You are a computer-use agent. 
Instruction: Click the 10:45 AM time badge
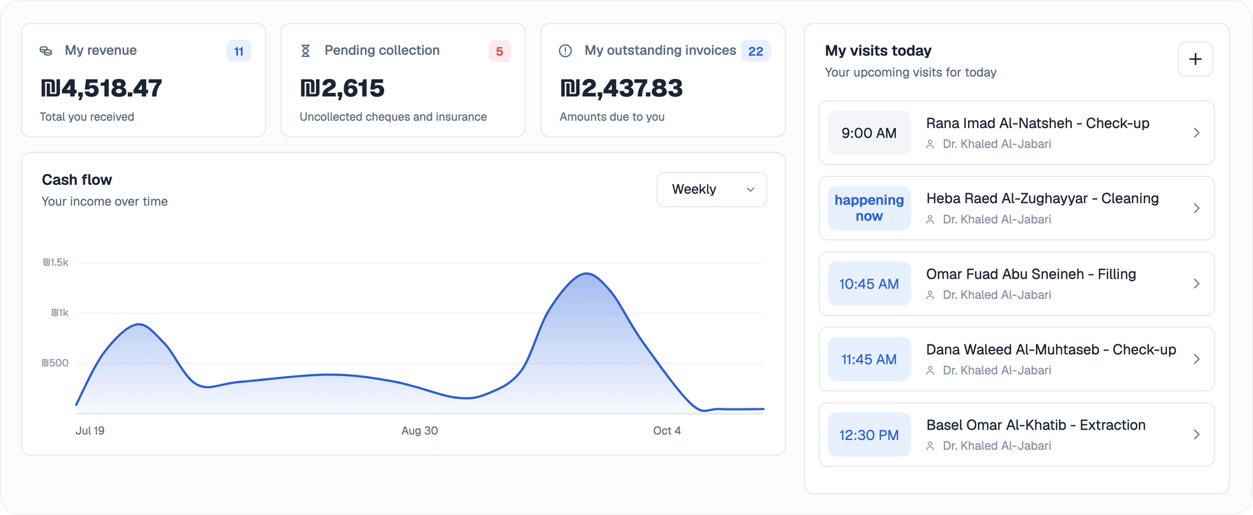point(869,284)
